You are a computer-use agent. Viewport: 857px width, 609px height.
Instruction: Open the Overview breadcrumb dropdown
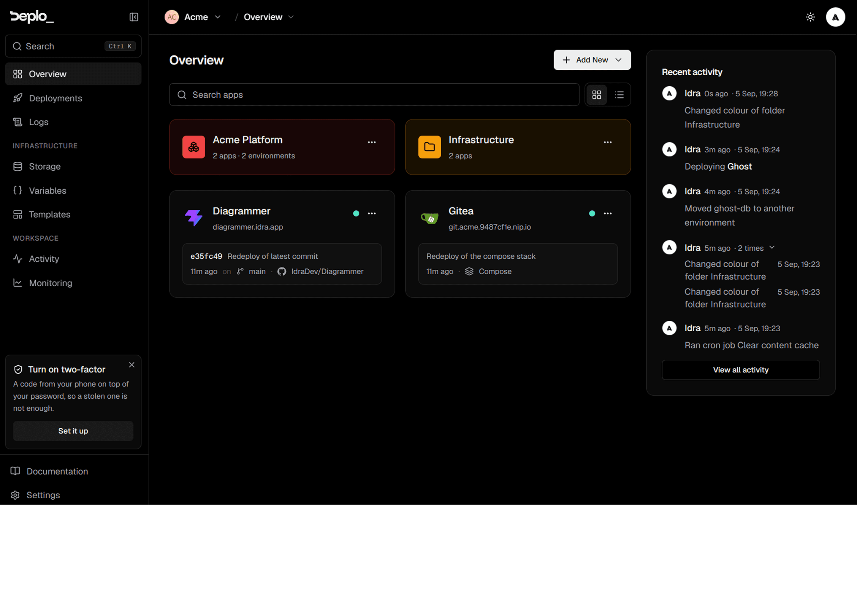click(291, 17)
